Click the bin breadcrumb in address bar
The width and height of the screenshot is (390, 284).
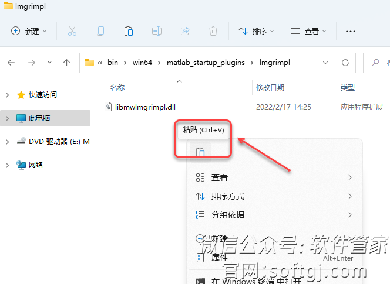click(113, 63)
